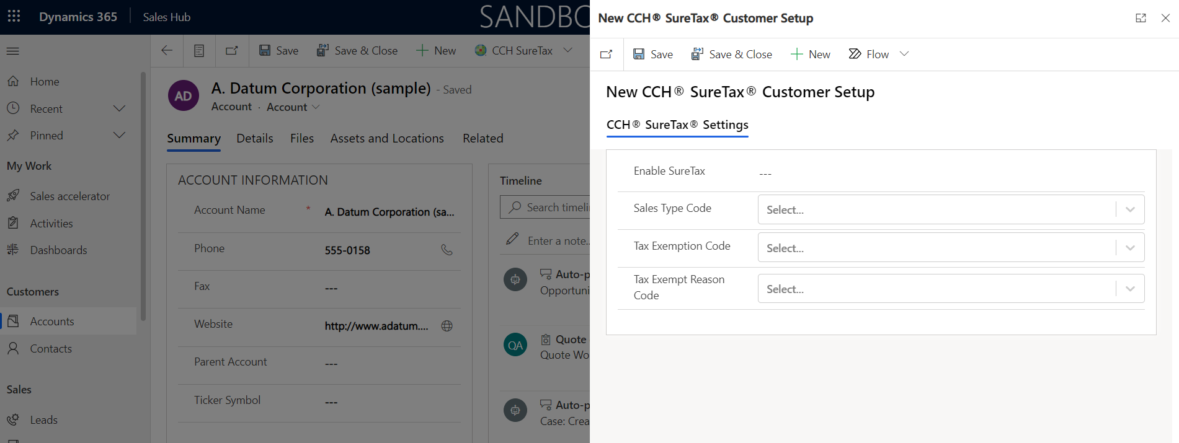Open the Account form selector dropdown
The height and width of the screenshot is (443, 1179).
[x=293, y=107]
